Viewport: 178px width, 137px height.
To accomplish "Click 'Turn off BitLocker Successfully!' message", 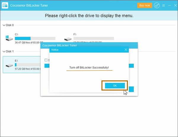I will [x=89, y=68].
